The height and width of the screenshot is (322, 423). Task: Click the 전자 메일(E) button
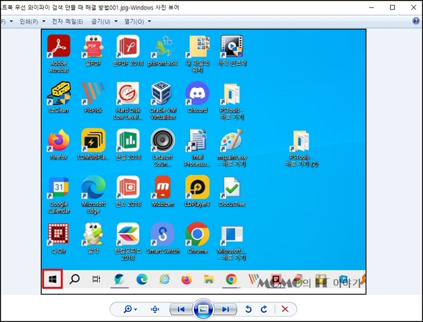pos(67,21)
